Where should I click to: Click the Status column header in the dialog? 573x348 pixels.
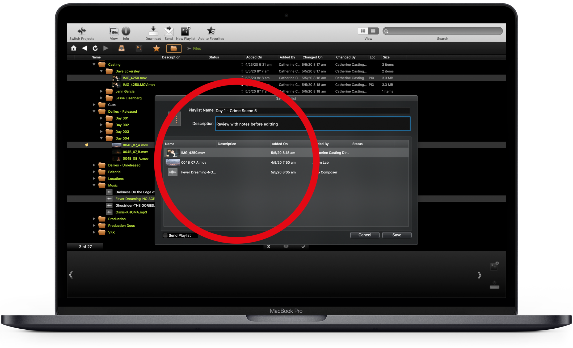357,144
